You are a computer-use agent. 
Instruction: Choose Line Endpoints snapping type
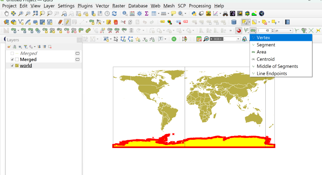pyautogui.click(x=281, y=74)
